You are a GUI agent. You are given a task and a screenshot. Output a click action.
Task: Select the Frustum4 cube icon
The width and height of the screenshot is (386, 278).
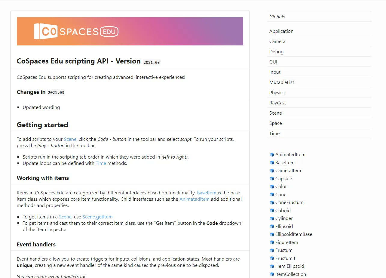pos(272,258)
